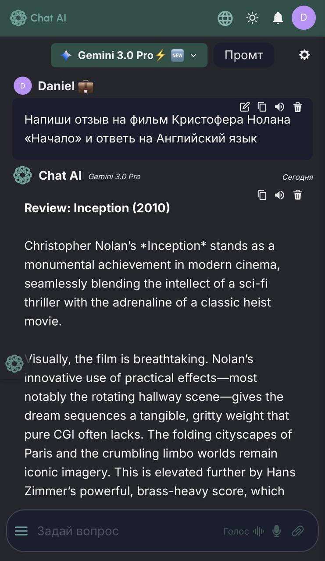Toggle the light/dark theme sun icon

point(252,18)
